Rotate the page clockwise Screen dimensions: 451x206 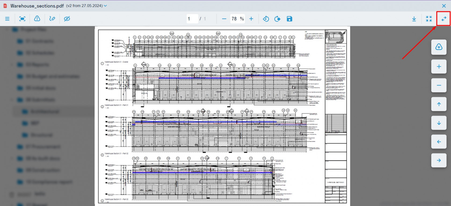(x=277, y=19)
